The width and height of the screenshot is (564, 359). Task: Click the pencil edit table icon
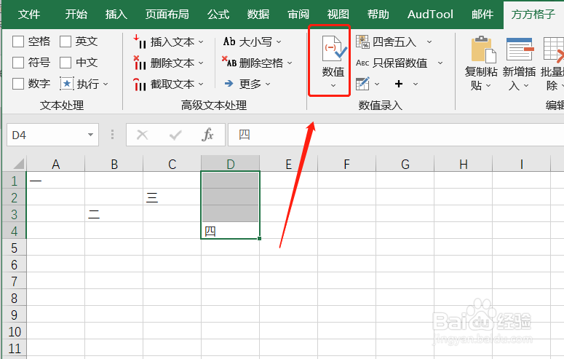[x=362, y=84]
